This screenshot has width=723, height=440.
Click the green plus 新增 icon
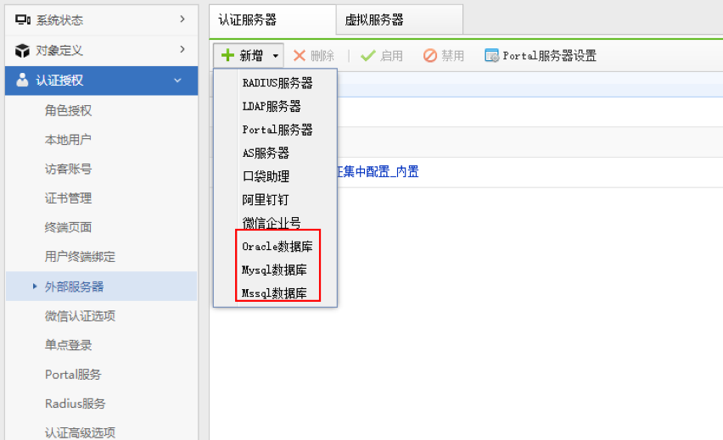227,56
